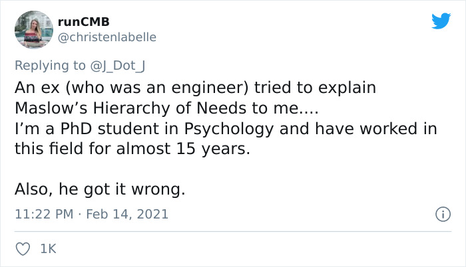Click the line "Also, he got it wrong."
Screen dimensions: 466x267
[x=100, y=190]
